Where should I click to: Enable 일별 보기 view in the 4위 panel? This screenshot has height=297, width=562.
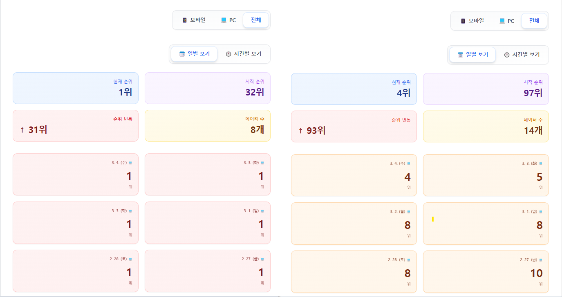pyautogui.click(x=472, y=55)
